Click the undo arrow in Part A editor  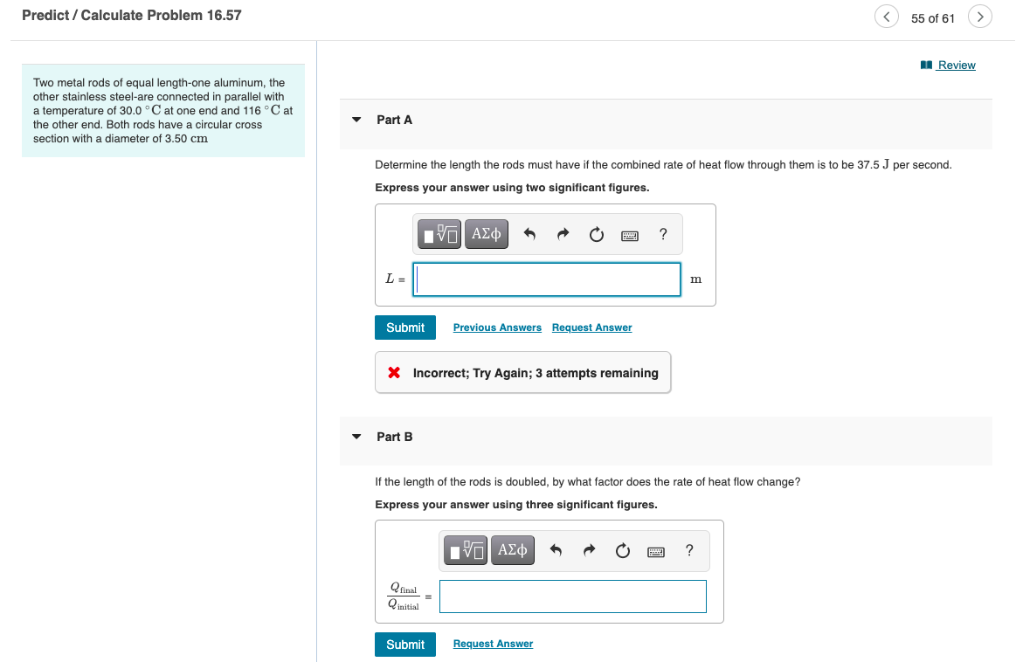[530, 233]
